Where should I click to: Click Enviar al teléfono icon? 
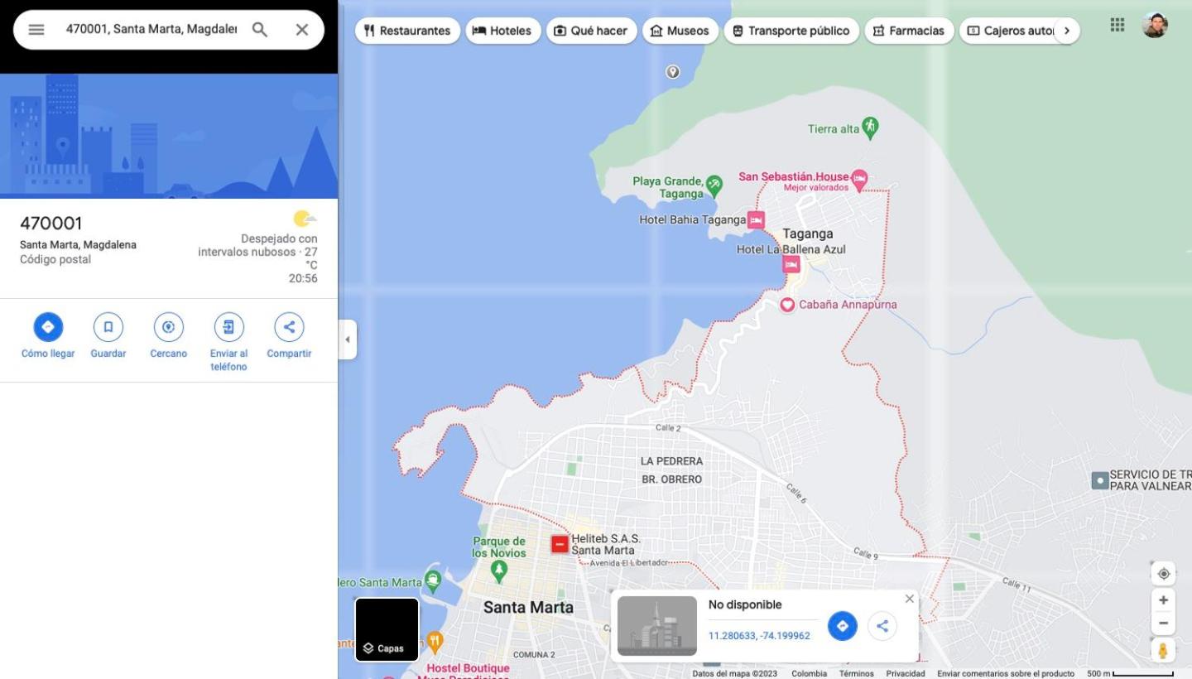click(x=229, y=327)
